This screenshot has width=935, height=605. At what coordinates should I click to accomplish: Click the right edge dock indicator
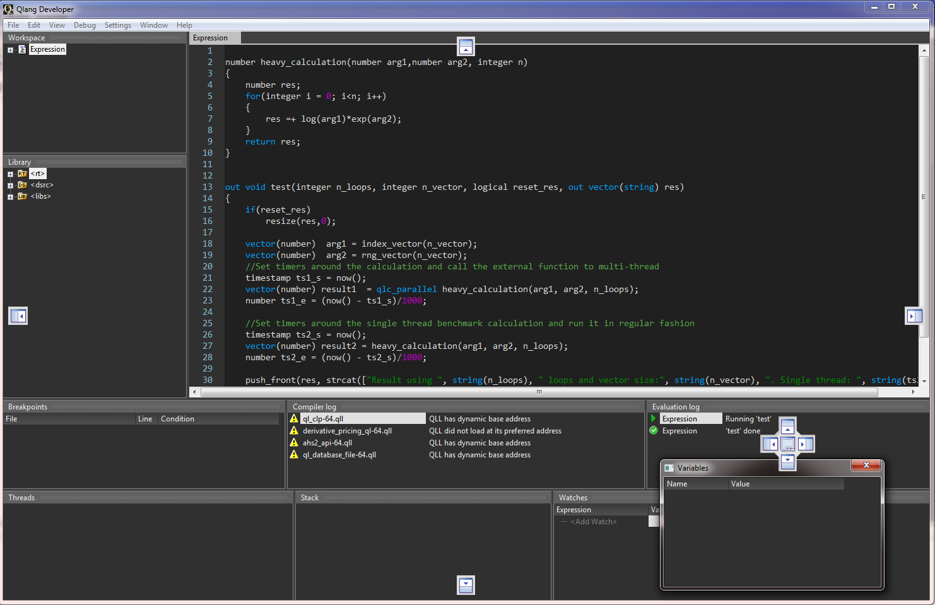(914, 316)
